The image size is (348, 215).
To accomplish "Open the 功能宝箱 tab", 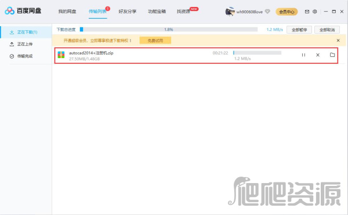I will (157, 12).
